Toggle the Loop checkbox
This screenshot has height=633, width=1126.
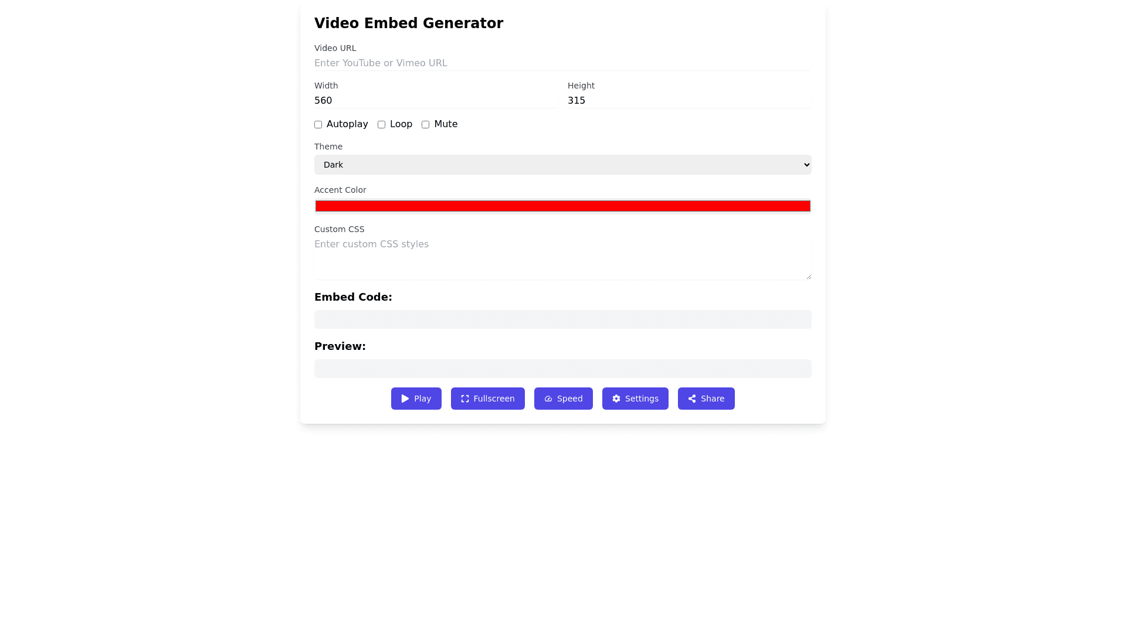click(382, 124)
